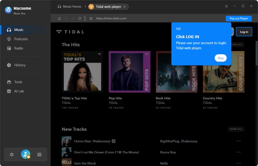Click the '48 TRACKS' label under Pop Hits
Viewport: 258px width, 166px height.
click(x=116, y=108)
